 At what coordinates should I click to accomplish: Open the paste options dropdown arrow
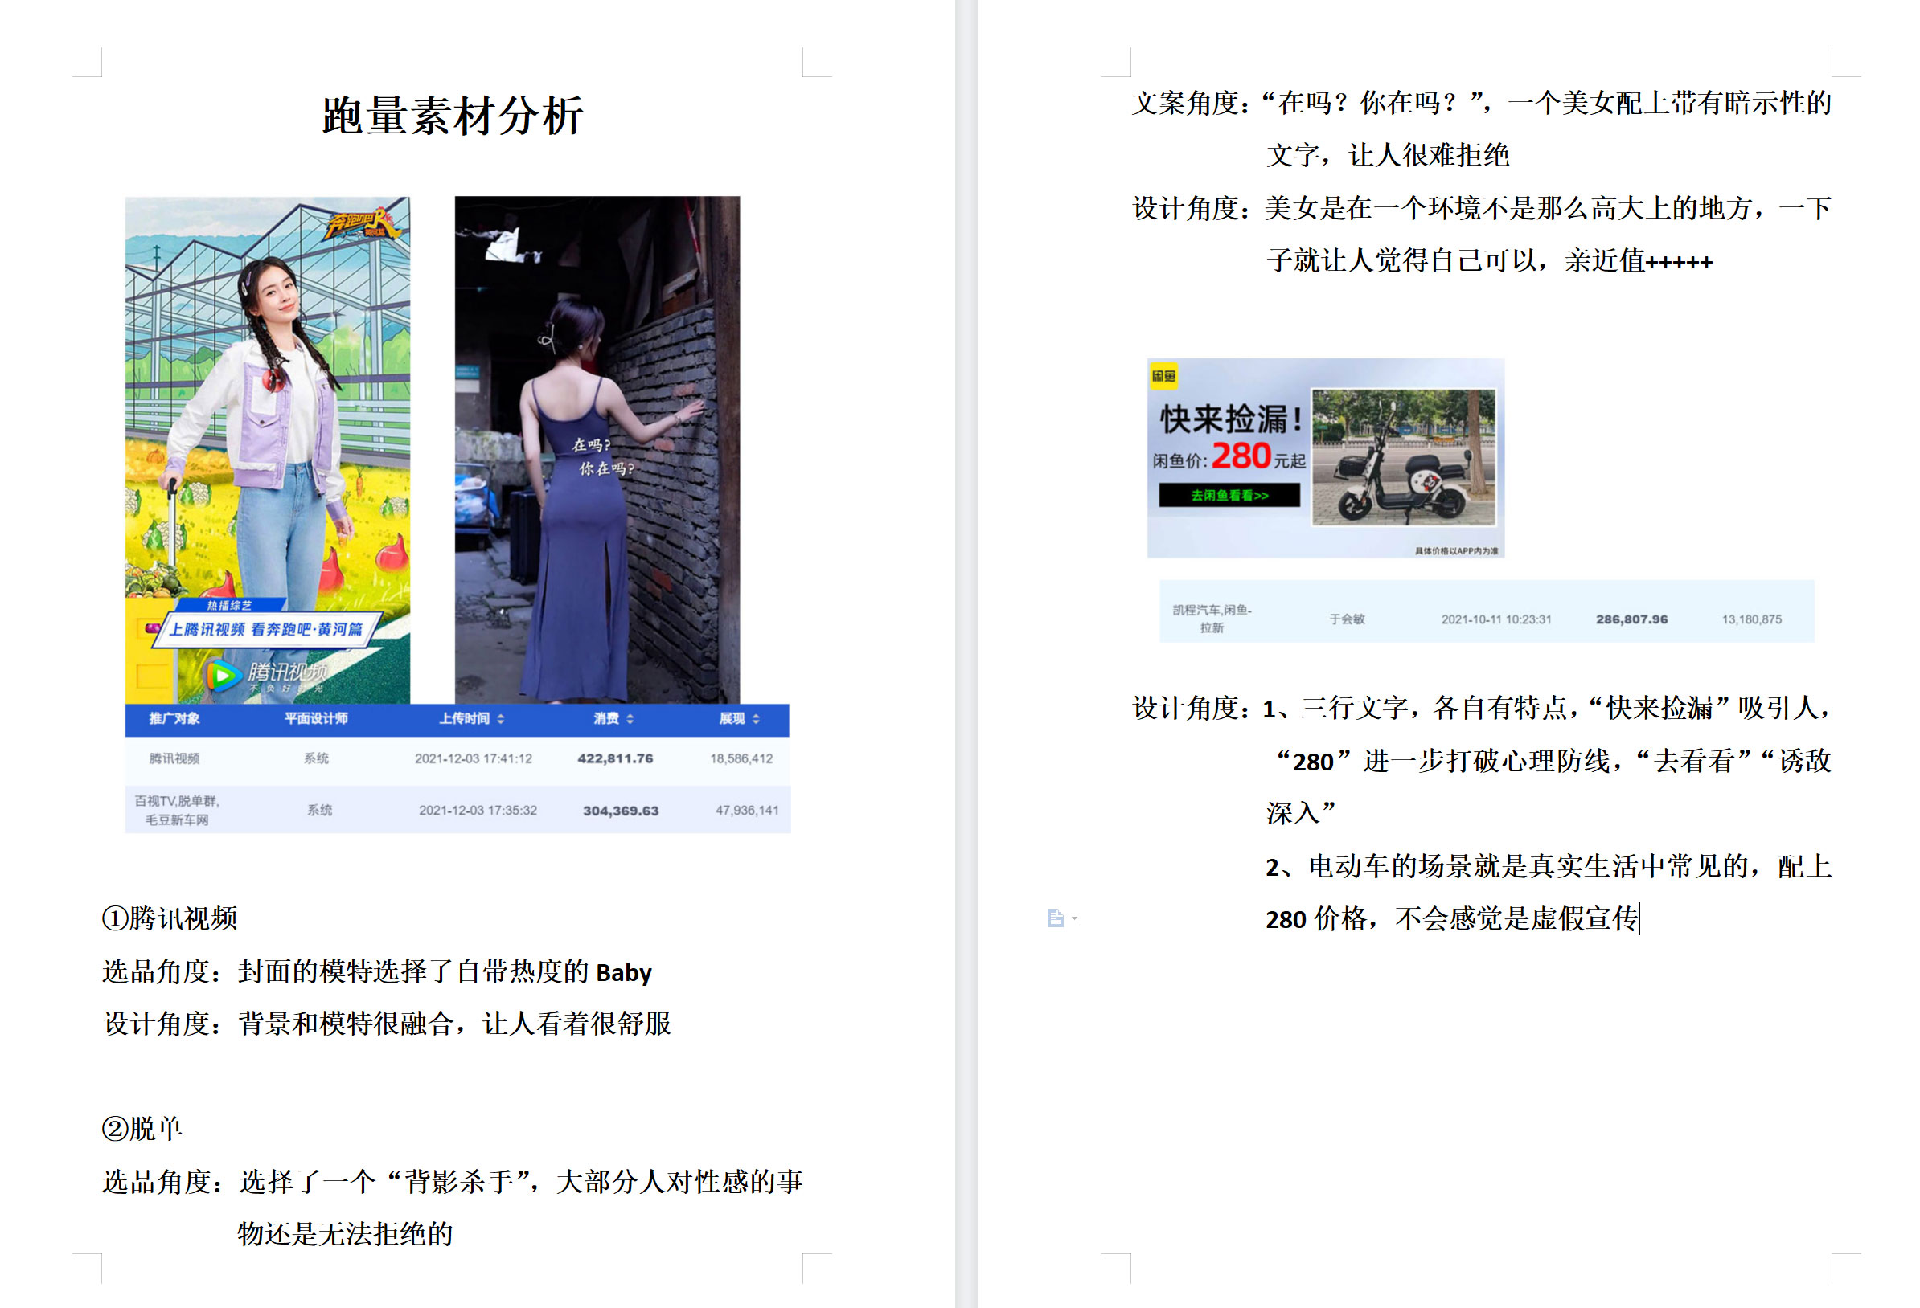coord(1074,918)
